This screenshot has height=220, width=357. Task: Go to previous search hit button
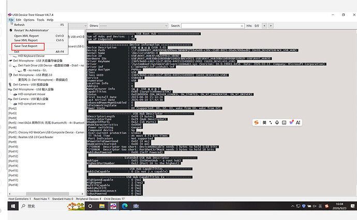[264, 26]
